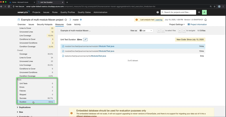Viewport: 226px width, 117px height.
Task: Click left arrow navigate button
Action: 180,31
